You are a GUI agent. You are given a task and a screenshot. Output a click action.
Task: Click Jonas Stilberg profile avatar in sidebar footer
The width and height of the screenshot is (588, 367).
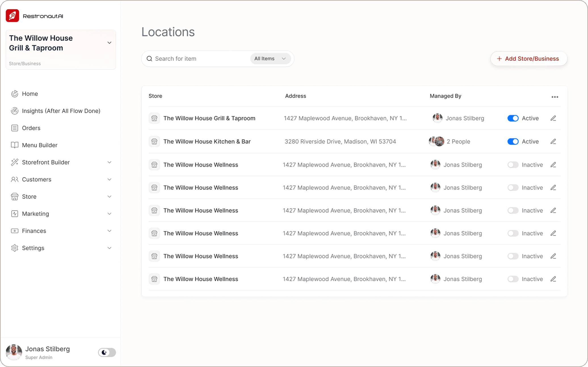tap(14, 352)
